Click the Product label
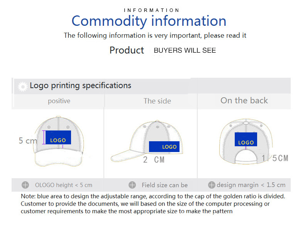305x229 pixels. click(127, 50)
